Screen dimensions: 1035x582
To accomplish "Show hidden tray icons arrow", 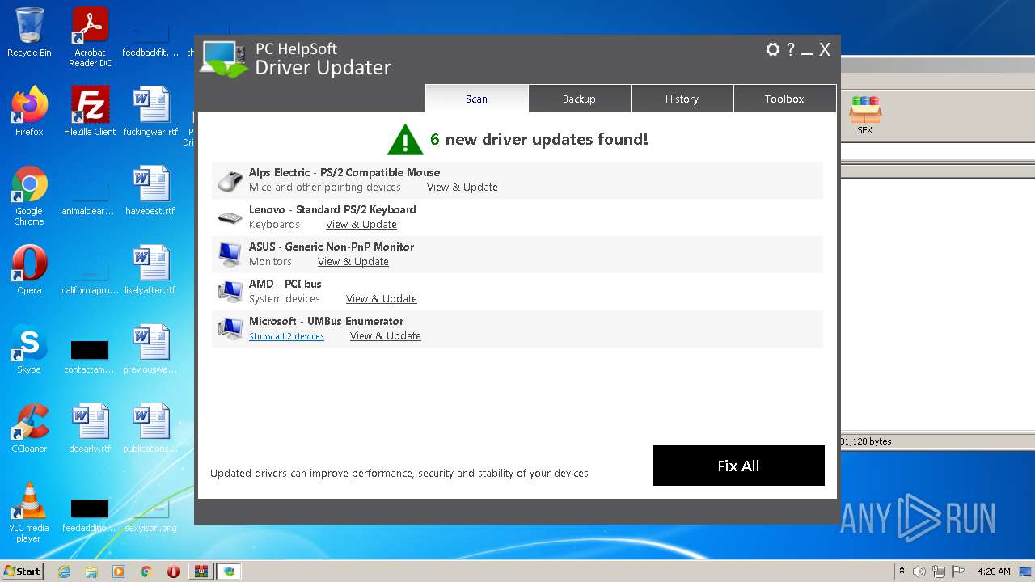I will pyautogui.click(x=902, y=571).
